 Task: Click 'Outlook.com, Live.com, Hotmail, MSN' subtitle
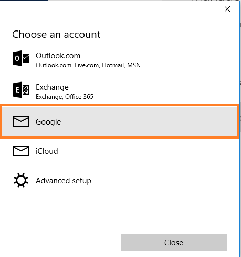point(88,65)
